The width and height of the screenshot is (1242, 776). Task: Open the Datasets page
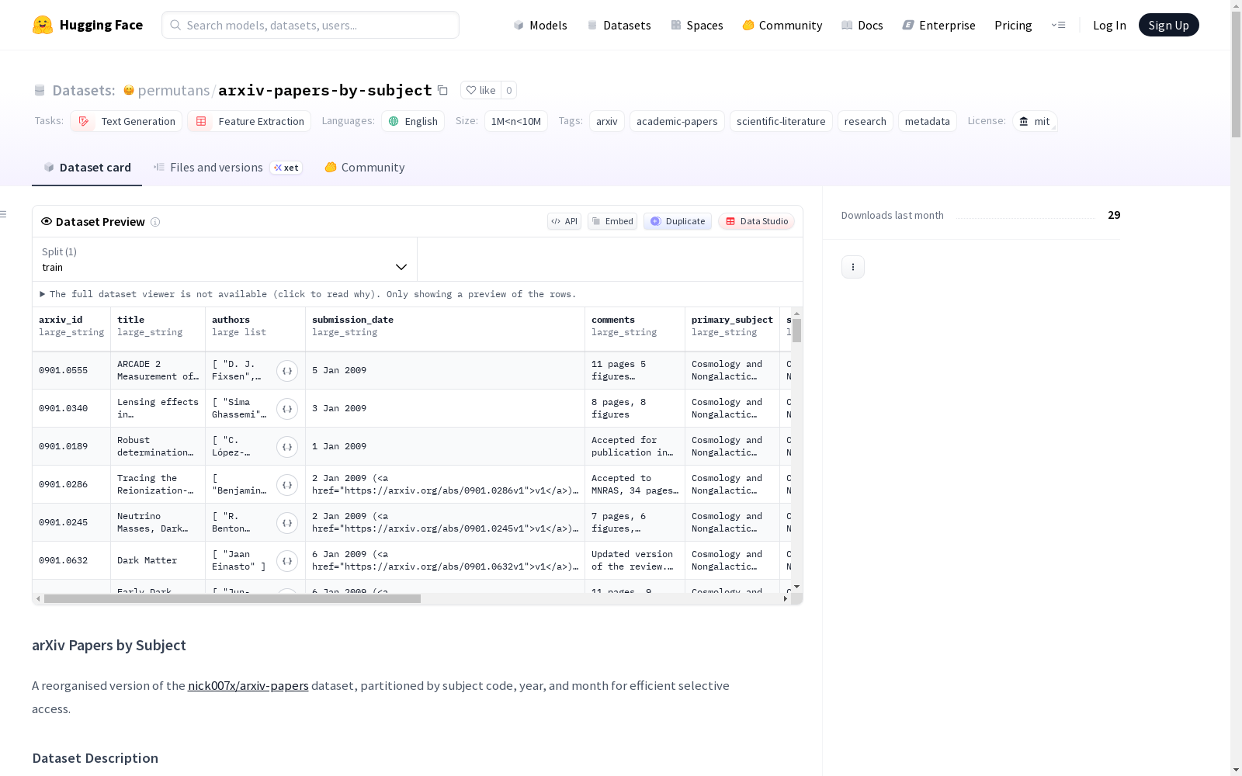tap(619, 25)
